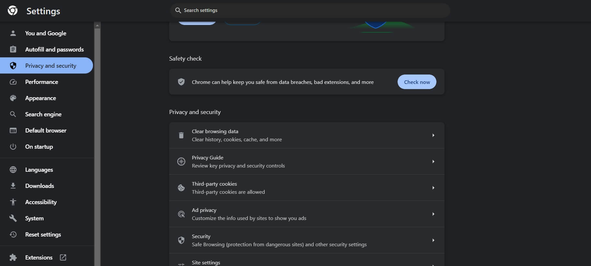Click the Ad privacy icon
The width and height of the screenshot is (591, 266).
coord(181,214)
